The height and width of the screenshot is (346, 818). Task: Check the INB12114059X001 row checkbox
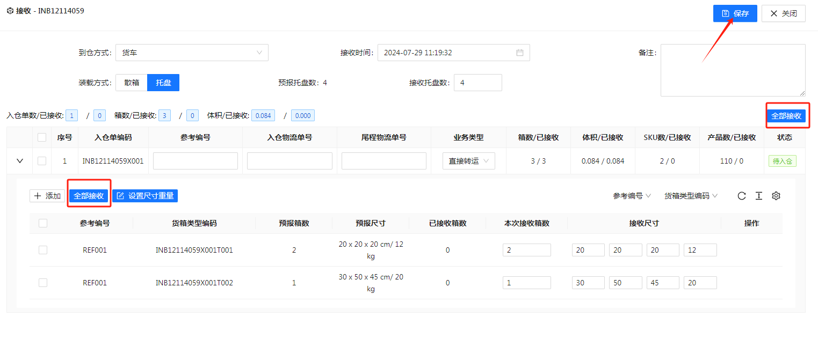coord(42,161)
